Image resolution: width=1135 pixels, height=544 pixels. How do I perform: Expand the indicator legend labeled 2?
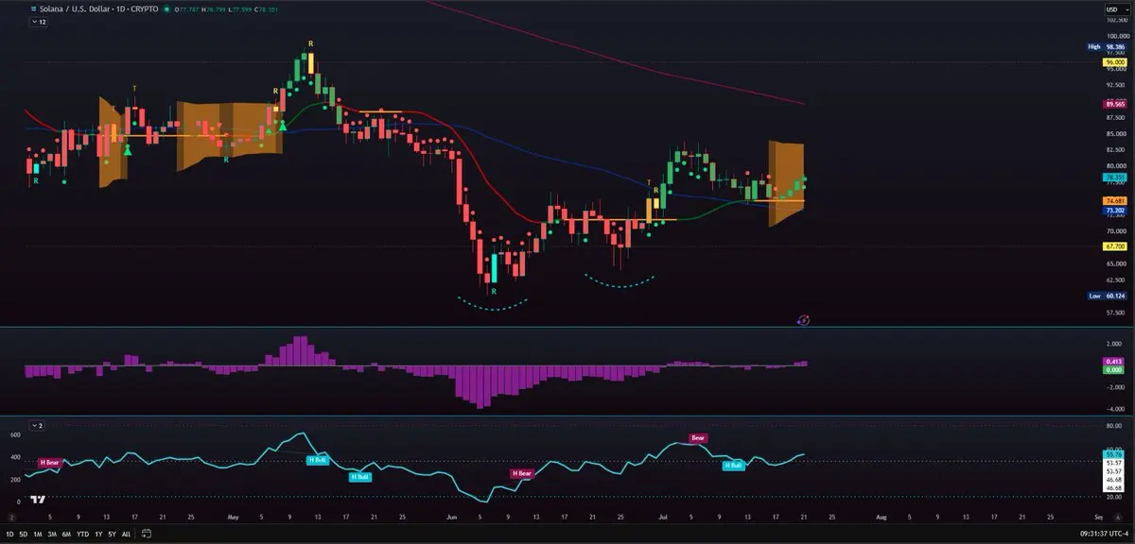(38, 426)
